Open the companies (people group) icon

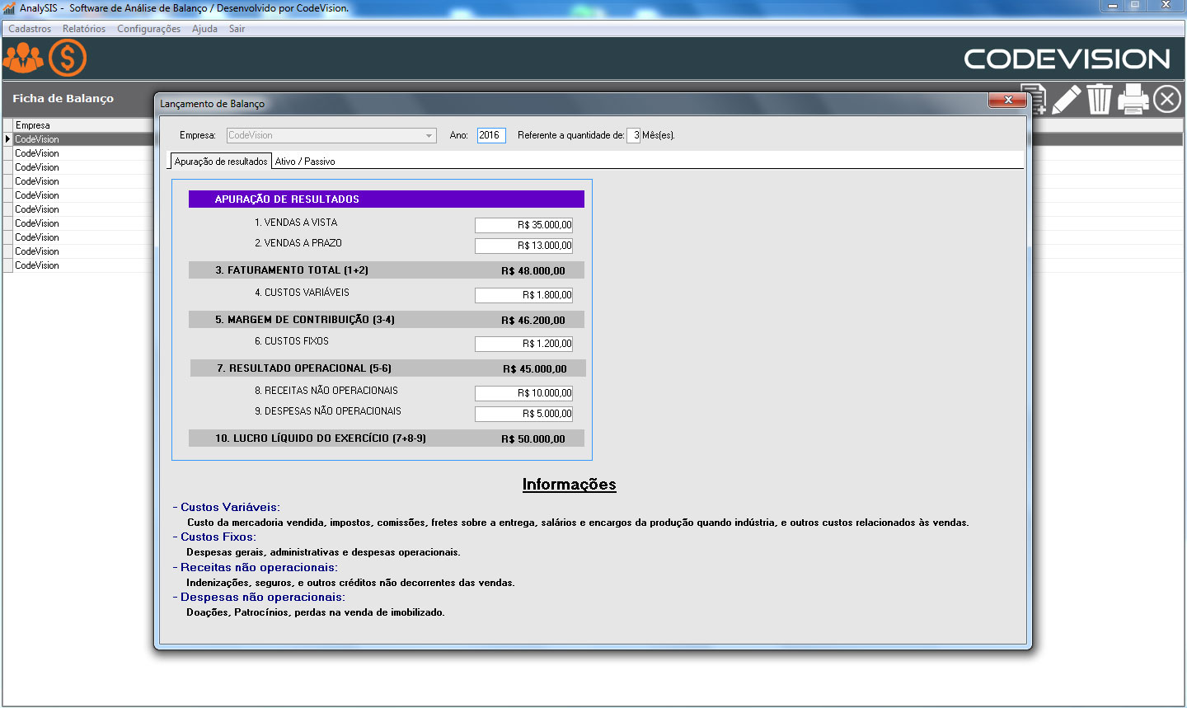click(23, 59)
